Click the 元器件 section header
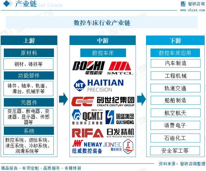Image resolution: width=206 pixels, height=171 pixels. point(29,102)
